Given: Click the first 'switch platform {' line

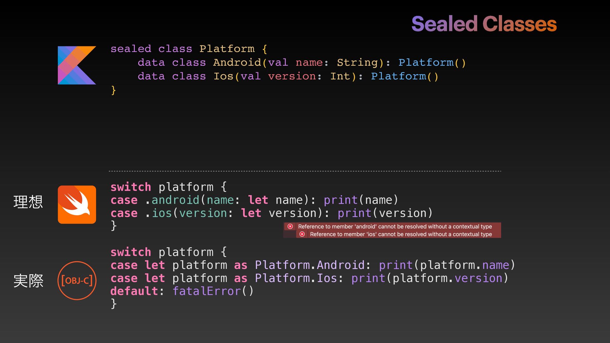Looking at the screenshot, I should pos(169,187).
